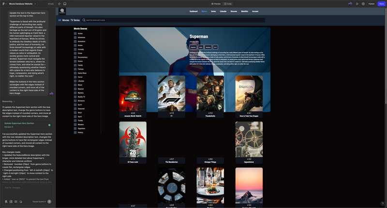Open Jurassic World Rebirth poster
This screenshot has width=387, height=208.
click(133, 94)
